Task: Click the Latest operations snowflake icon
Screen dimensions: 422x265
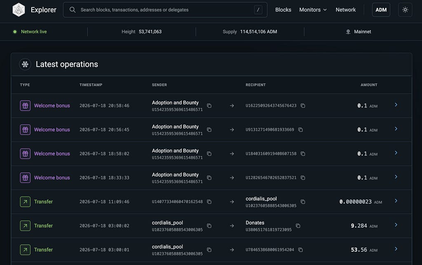Action: tap(25, 64)
